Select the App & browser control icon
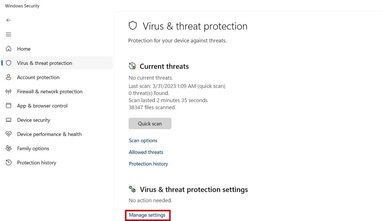Screen dimensions: 383x221 coord(8,106)
